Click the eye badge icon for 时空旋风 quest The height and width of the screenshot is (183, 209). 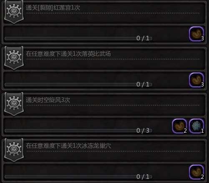(14, 104)
